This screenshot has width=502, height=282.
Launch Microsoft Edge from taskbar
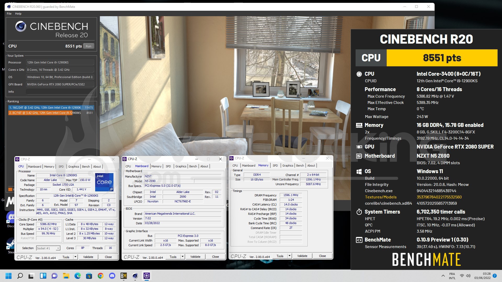[77, 276]
